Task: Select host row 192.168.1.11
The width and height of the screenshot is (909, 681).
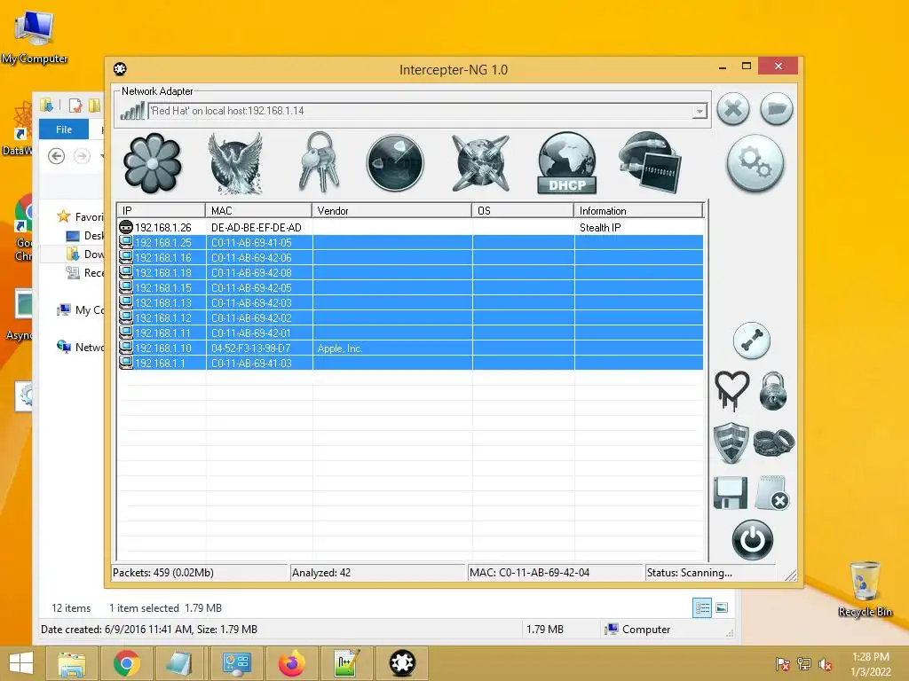Action: click(x=410, y=333)
